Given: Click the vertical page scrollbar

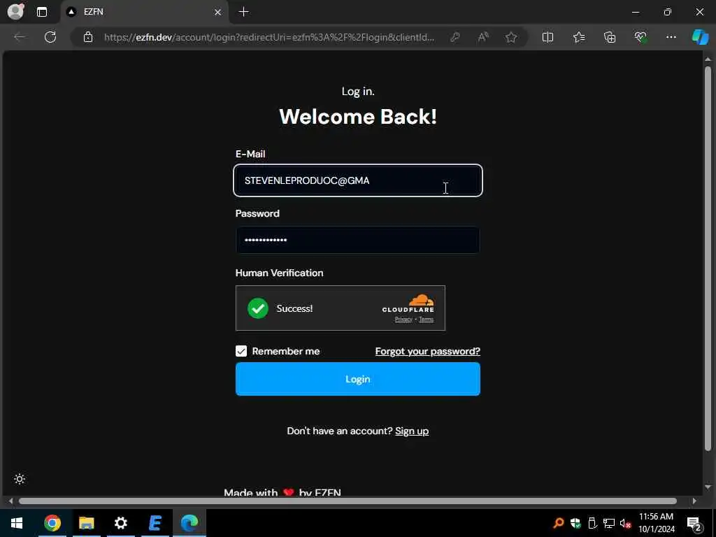Looking at the screenshot, I should 708,259.
